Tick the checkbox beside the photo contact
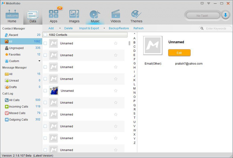233x158 pixels. [x=45, y=91]
